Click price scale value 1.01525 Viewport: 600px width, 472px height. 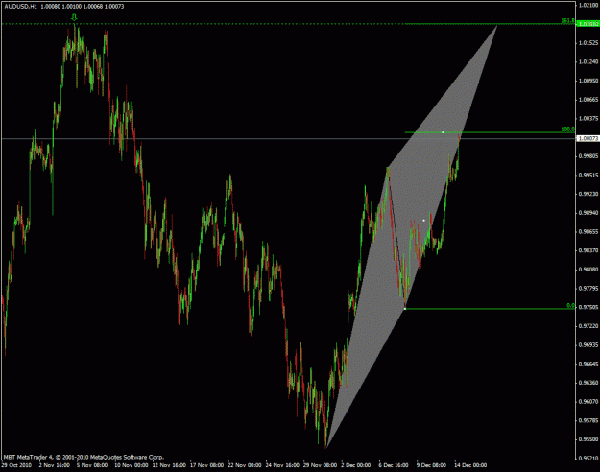[588, 43]
